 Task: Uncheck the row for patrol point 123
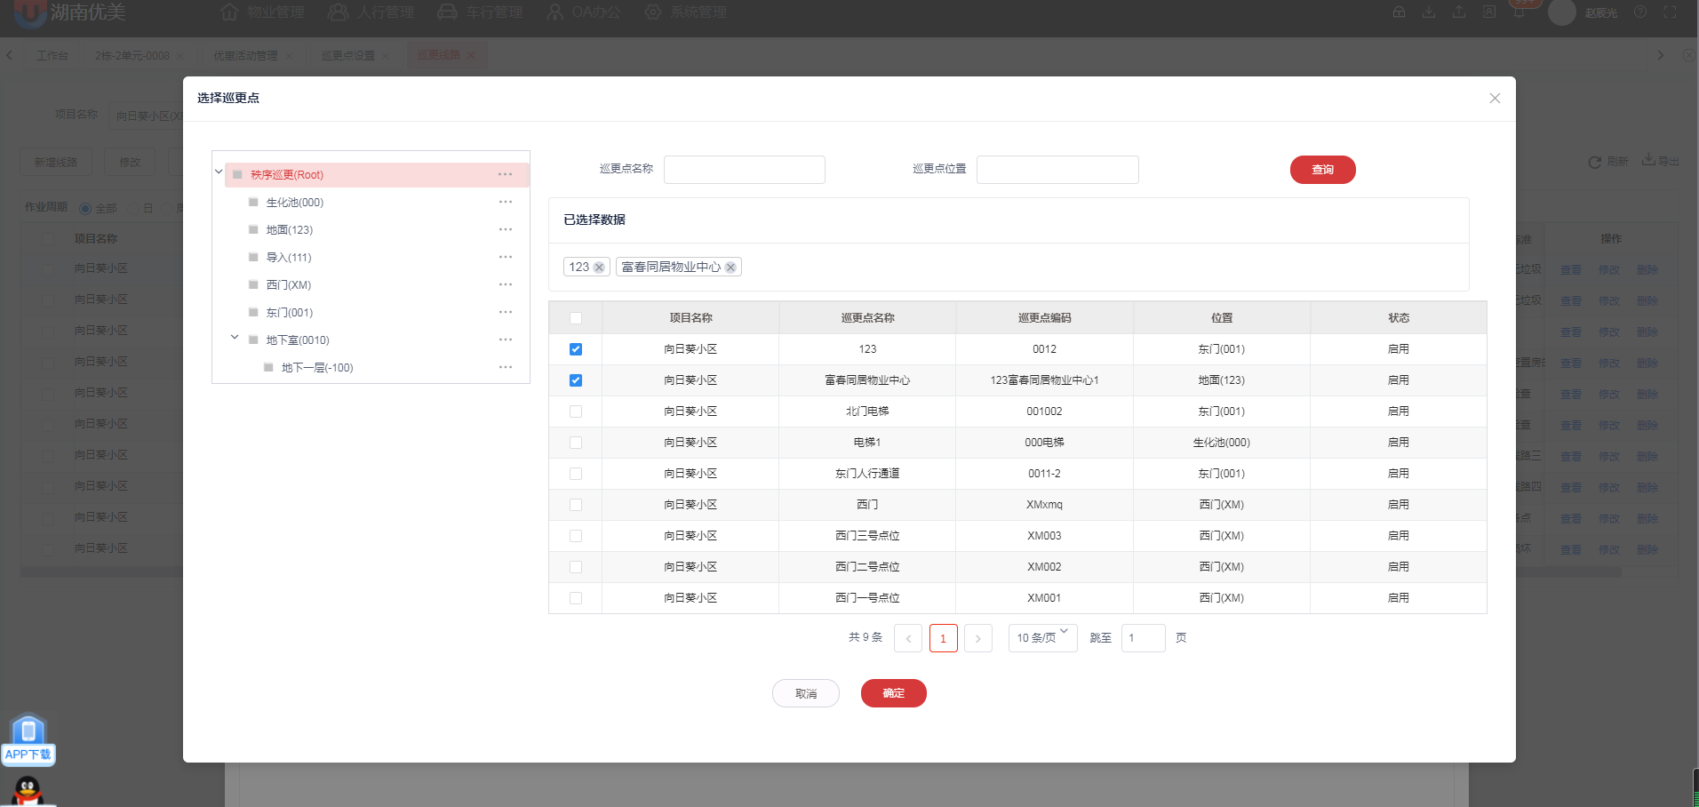click(576, 349)
